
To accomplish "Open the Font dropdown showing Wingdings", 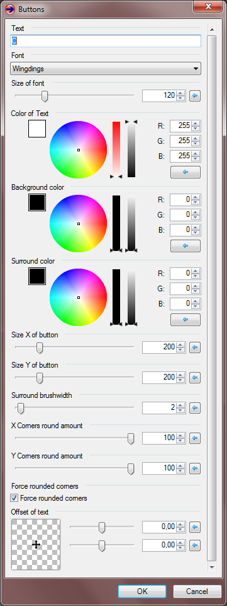I will click(x=106, y=69).
